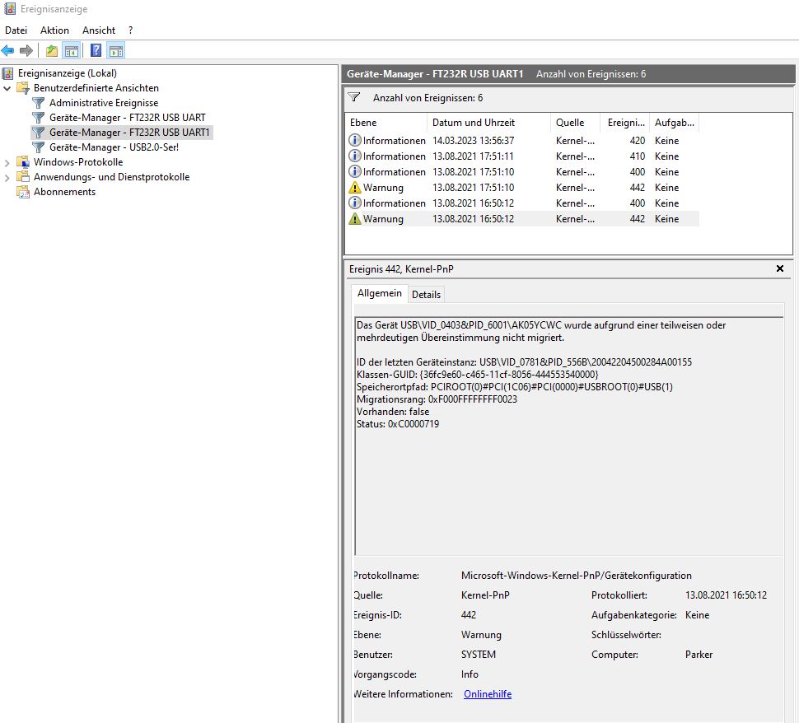Select Geräte-Manager - FT232R USB UART view
The width and height of the screenshot is (799, 723).
[128, 118]
